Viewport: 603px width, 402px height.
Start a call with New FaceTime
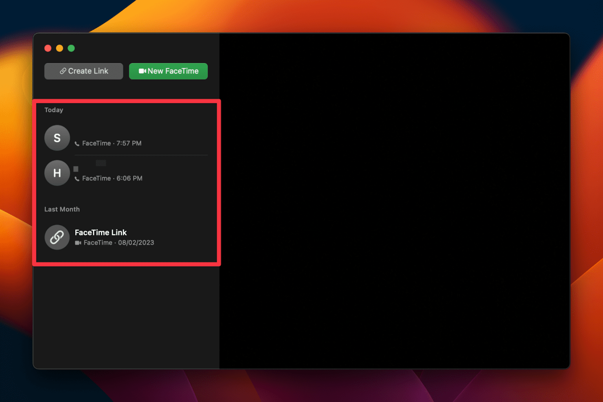pos(168,71)
